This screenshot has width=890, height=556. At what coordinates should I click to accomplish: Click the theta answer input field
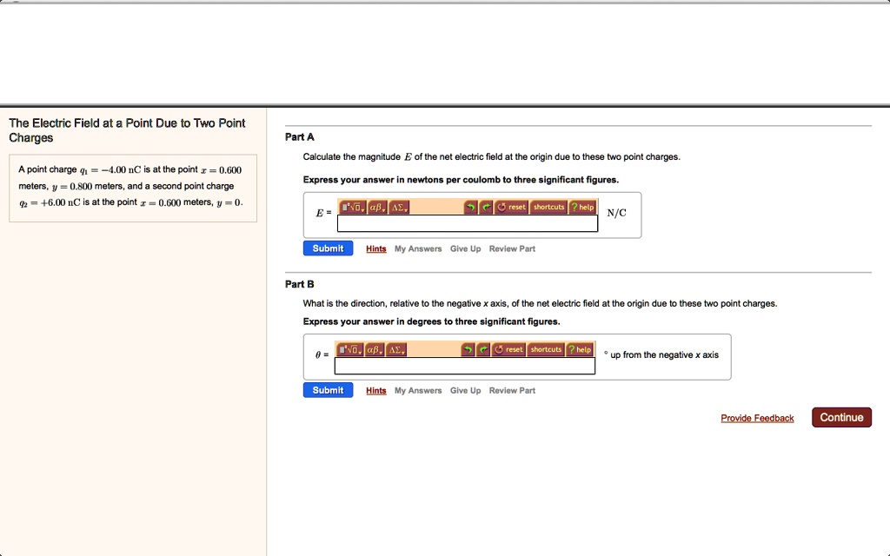(465, 366)
